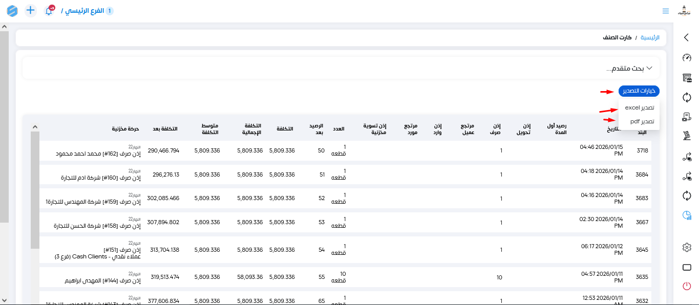Open the settings gear icon in sidebar

(687, 248)
